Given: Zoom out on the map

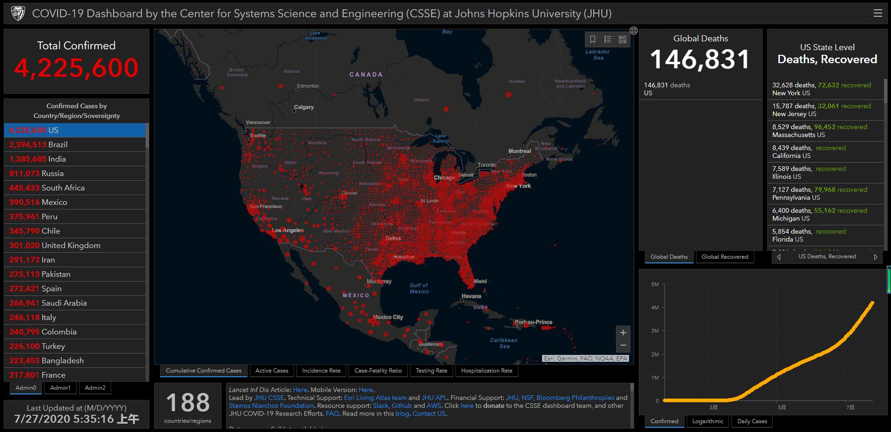Looking at the screenshot, I should (x=623, y=346).
